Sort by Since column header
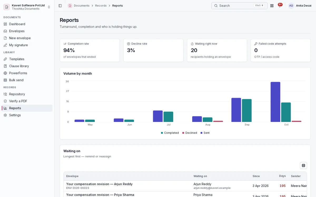 [x=256, y=176]
